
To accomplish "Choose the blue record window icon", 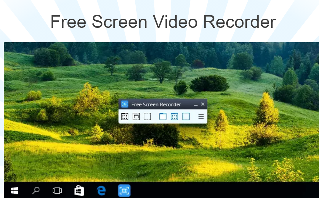I will coord(174,117).
